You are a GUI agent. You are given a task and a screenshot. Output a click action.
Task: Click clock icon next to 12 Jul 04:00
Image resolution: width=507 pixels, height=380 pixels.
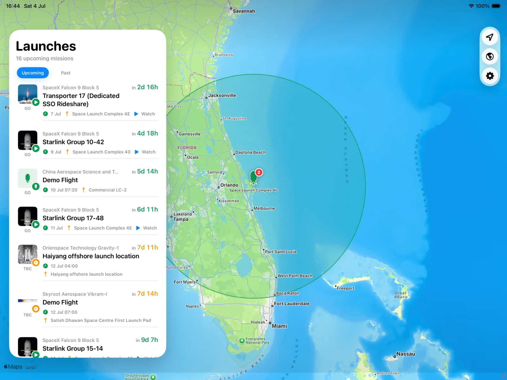point(45,266)
